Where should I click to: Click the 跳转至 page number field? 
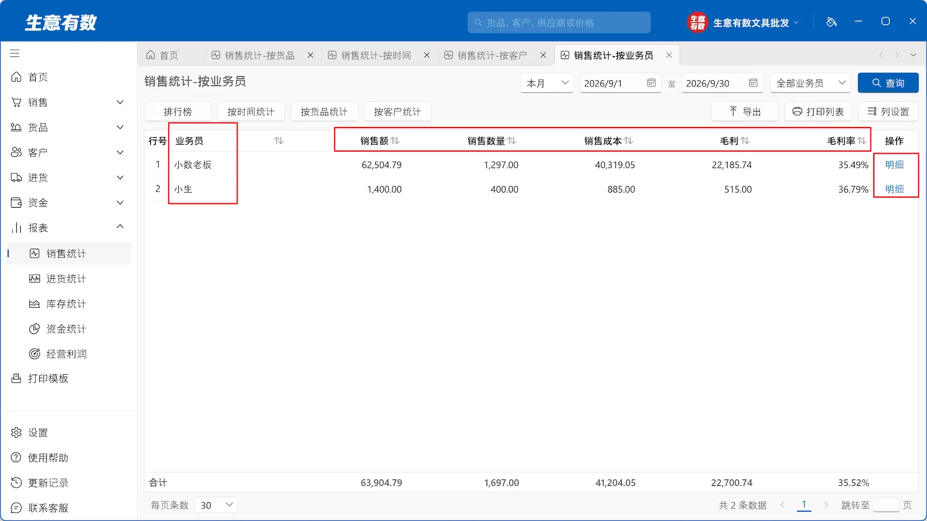(x=886, y=505)
